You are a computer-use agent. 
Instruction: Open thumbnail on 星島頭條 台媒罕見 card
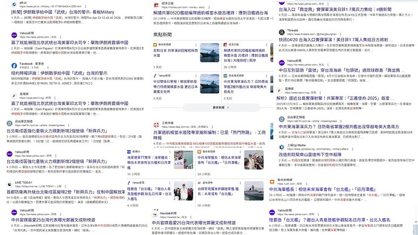coord(254,191)
